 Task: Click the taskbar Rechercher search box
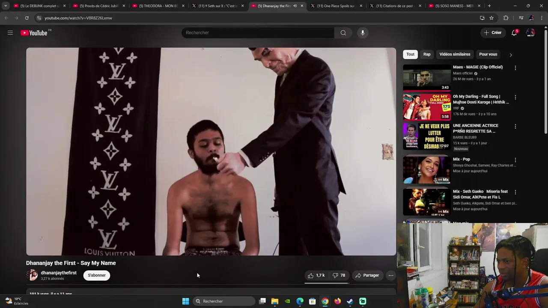[x=223, y=301]
